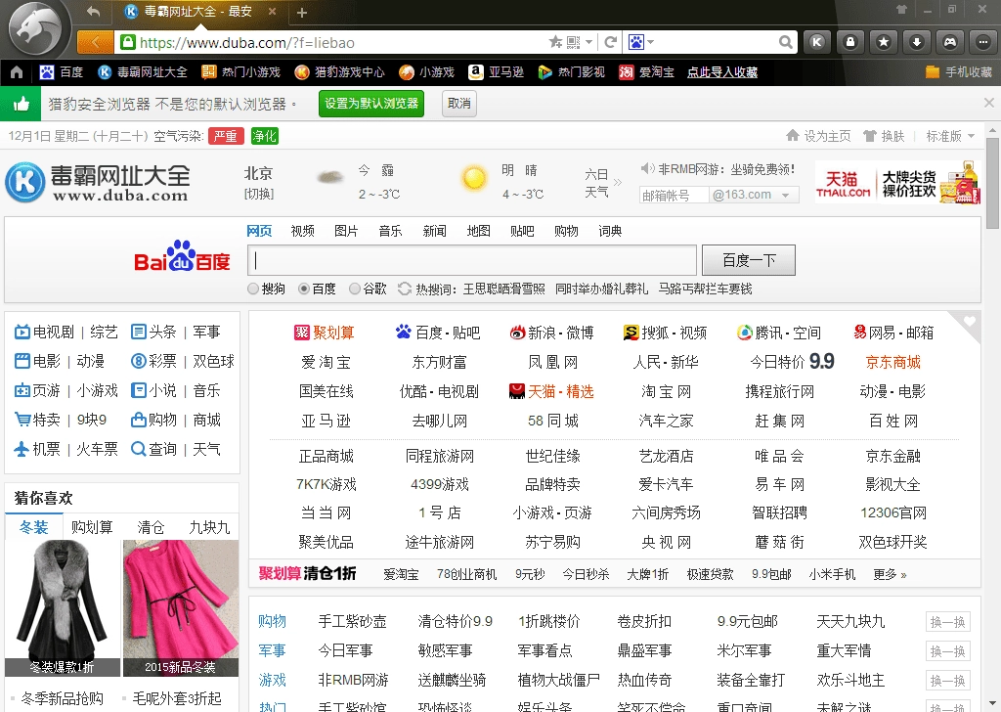Open the more options ellipsis toolbar icon

point(983,42)
